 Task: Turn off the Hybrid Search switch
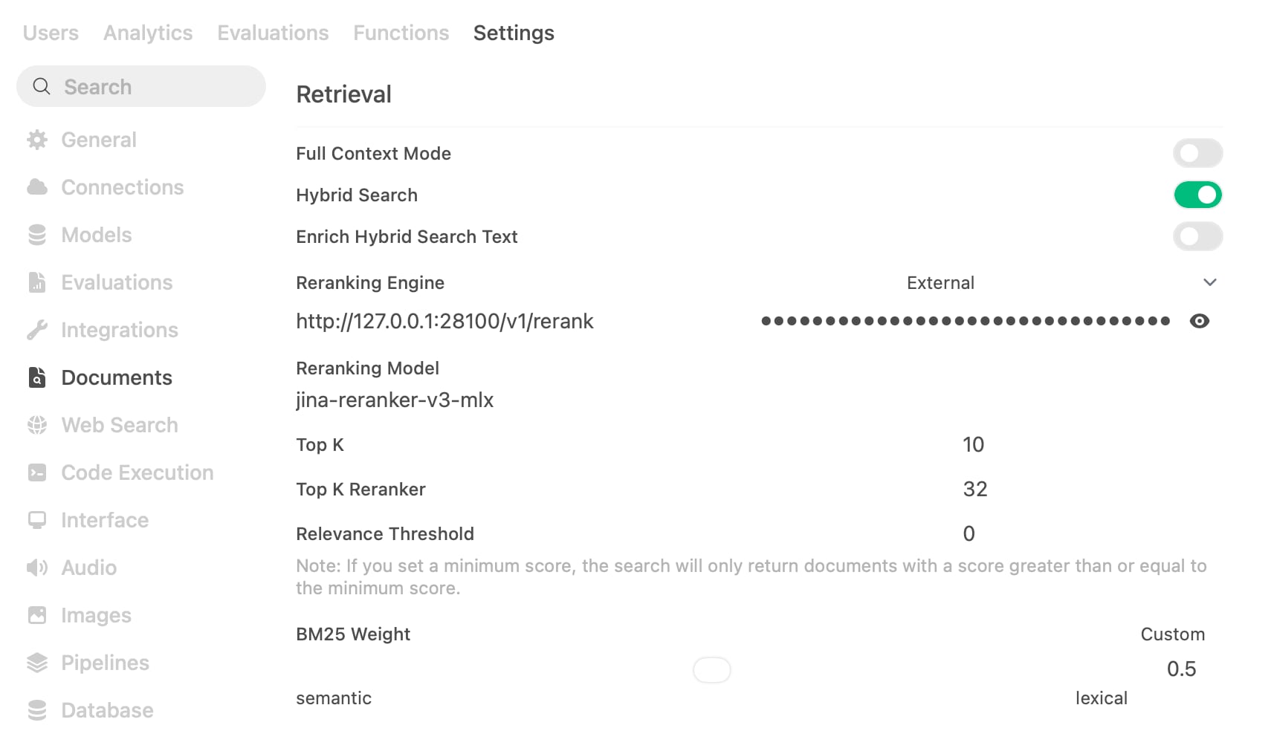click(x=1197, y=195)
